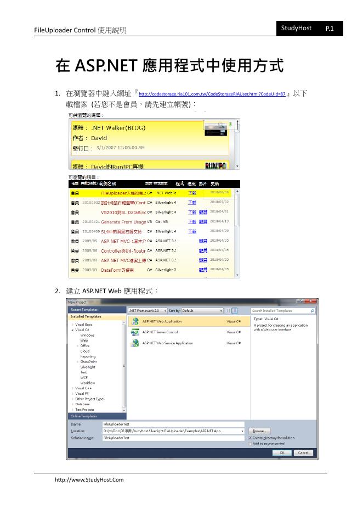
Task: Close the New Project dialog
Action: (311, 301)
